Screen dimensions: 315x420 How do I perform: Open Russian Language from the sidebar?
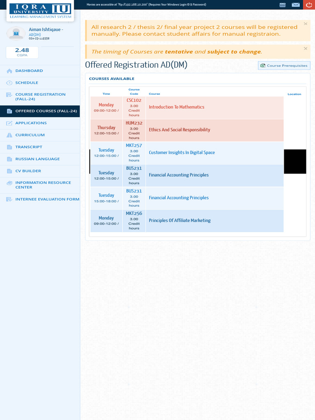click(40, 159)
